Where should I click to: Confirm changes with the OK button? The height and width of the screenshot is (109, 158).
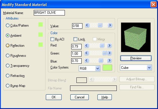coord(54,97)
